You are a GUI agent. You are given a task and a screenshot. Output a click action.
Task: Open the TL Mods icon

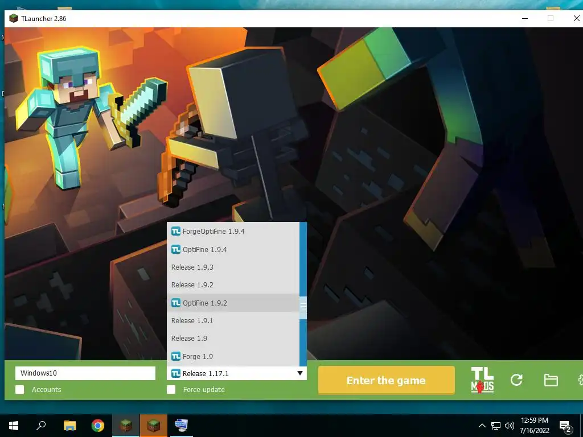click(482, 380)
